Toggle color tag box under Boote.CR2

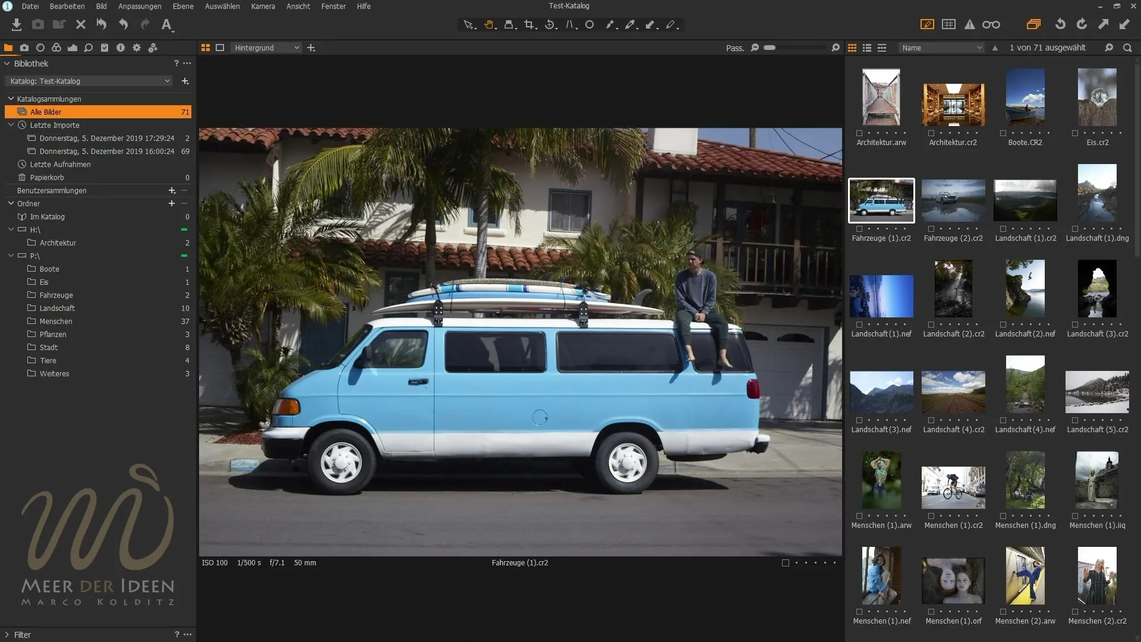(1003, 133)
